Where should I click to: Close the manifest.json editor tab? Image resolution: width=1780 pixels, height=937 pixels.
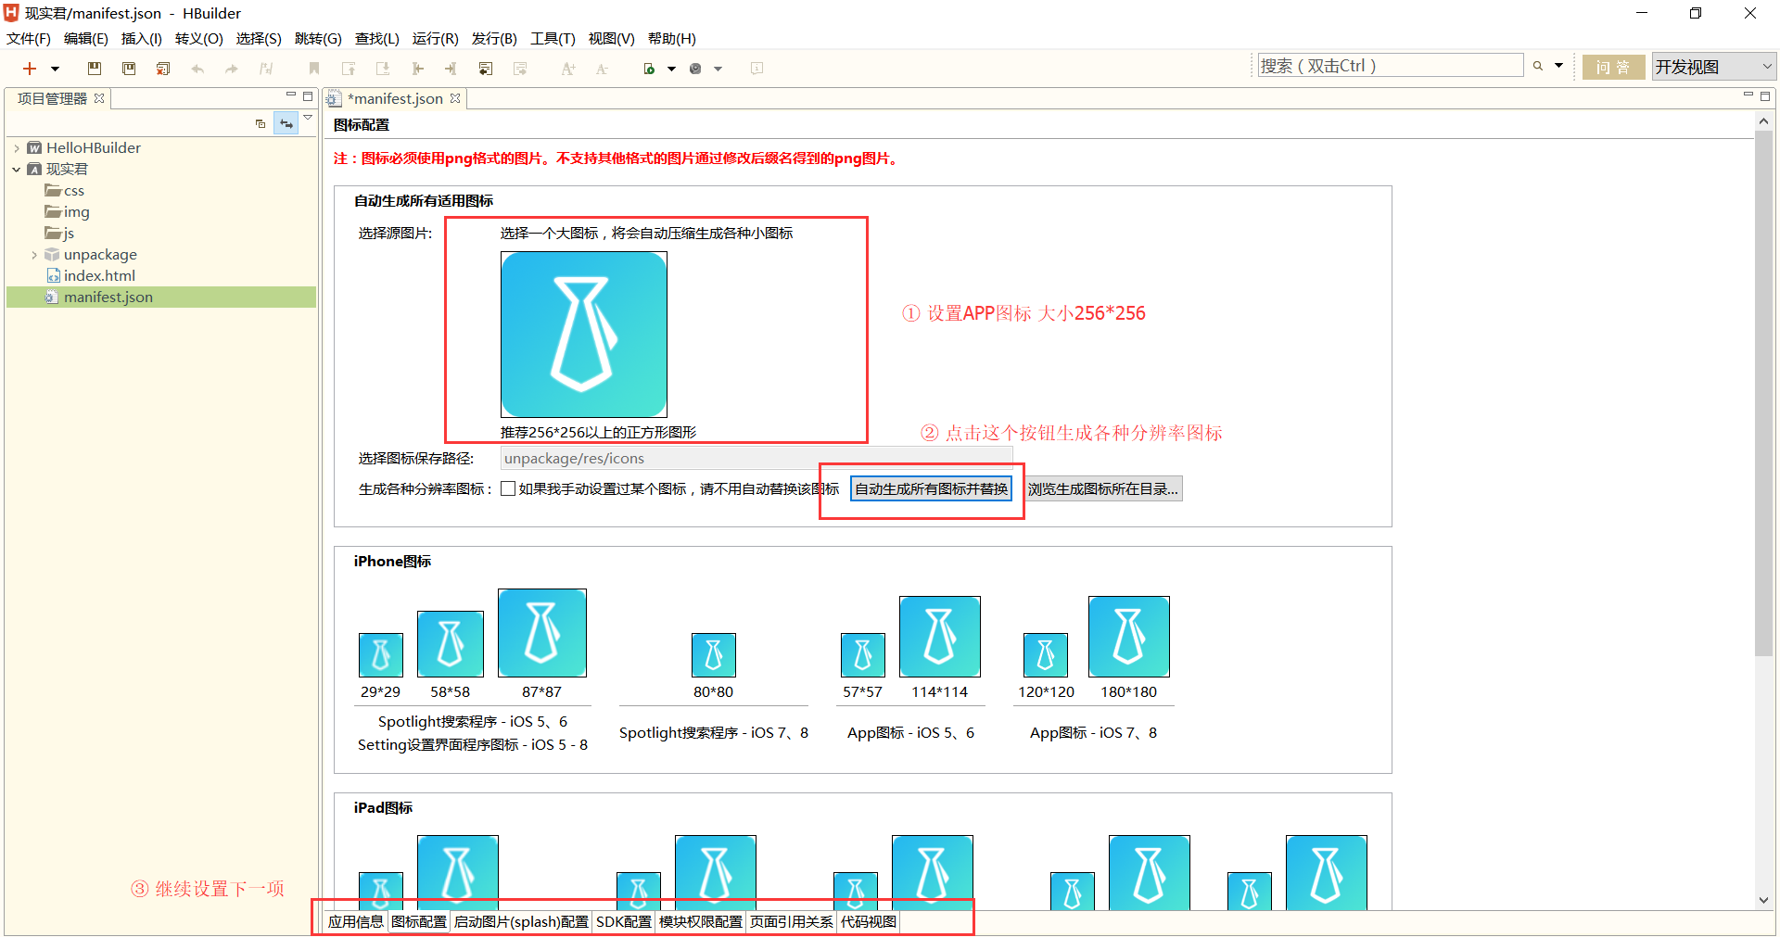(x=455, y=98)
